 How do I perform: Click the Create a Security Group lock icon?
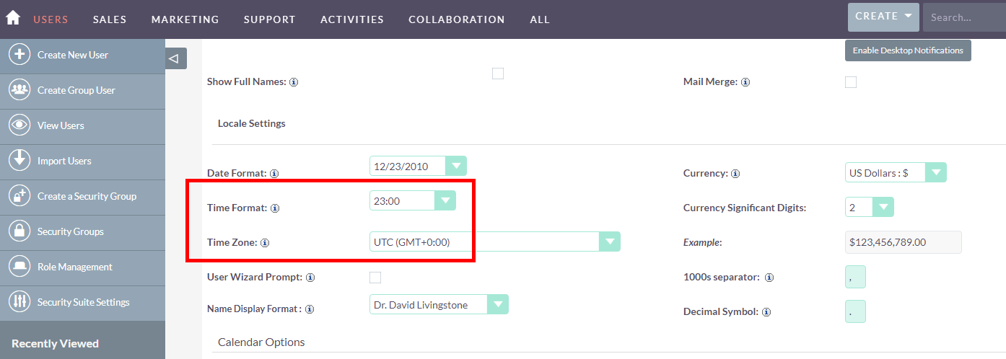click(19, 196)
